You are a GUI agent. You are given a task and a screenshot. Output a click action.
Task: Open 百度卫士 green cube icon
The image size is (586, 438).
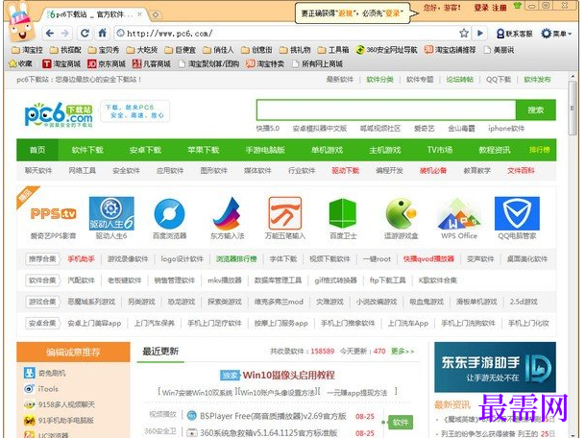[343, 213]
